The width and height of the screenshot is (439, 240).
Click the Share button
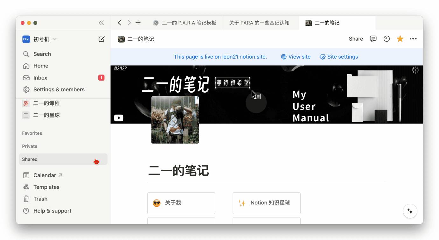[x=356, y=39]
